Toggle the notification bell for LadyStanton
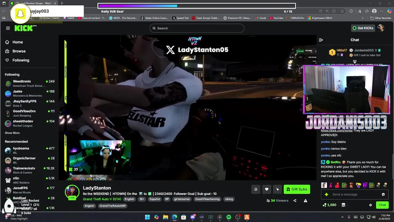This screenshot has height=222, width=394. [x=255, y=189]
